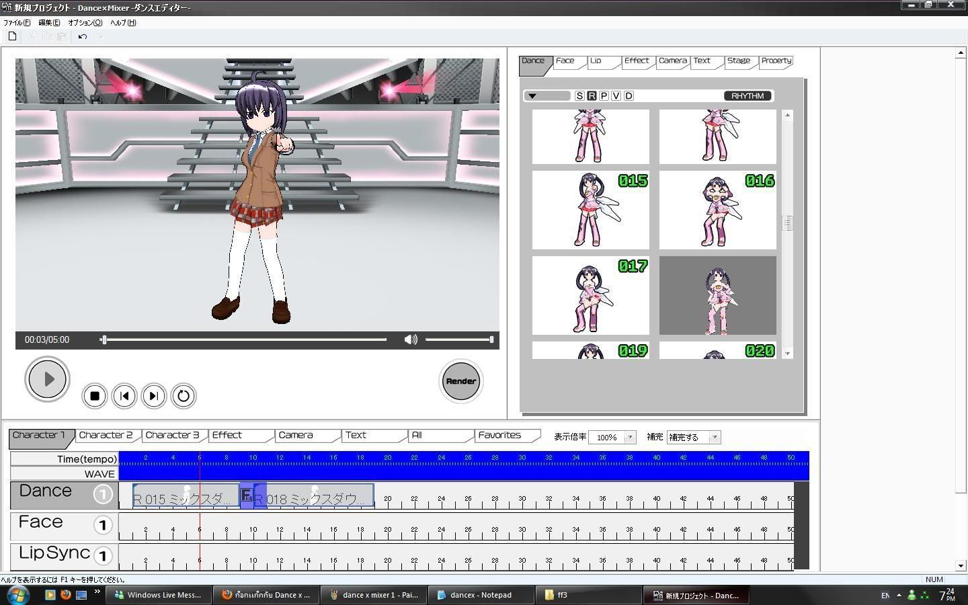Viewport: 968px width, 605px height.
Task: Open the Favorites timeline tab
Action: [x=507, y=436]
